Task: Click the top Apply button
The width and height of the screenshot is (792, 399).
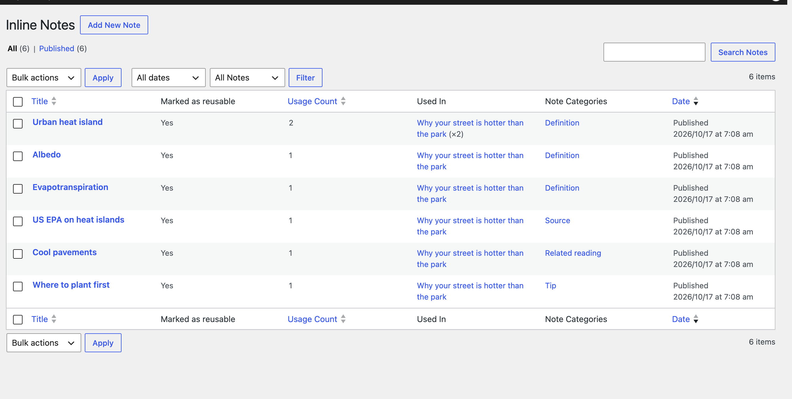Action: point(103,78)
